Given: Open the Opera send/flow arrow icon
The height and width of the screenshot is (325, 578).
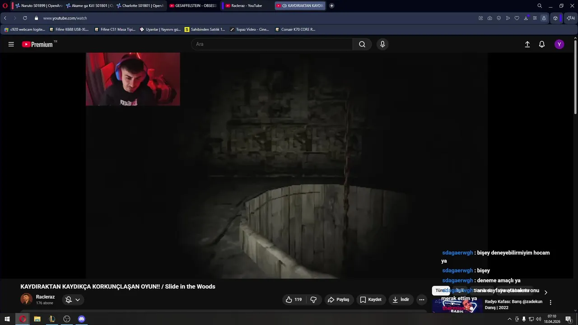Looking at the screenshot, I should pos(508,18).
